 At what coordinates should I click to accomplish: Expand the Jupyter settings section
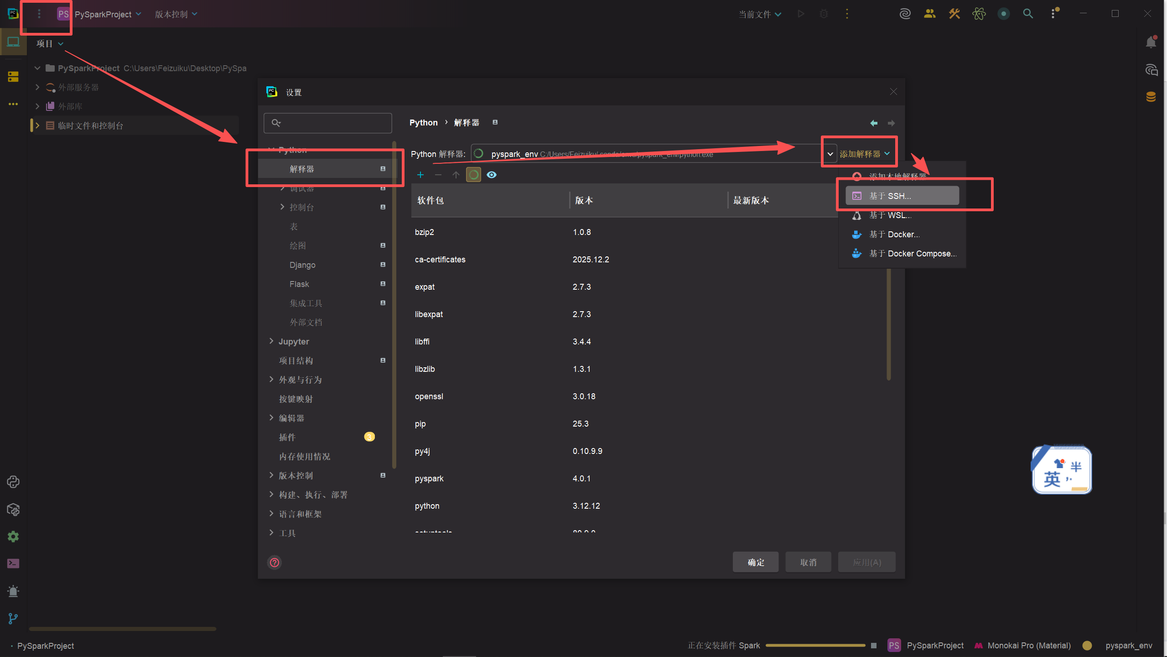[272, 341]
